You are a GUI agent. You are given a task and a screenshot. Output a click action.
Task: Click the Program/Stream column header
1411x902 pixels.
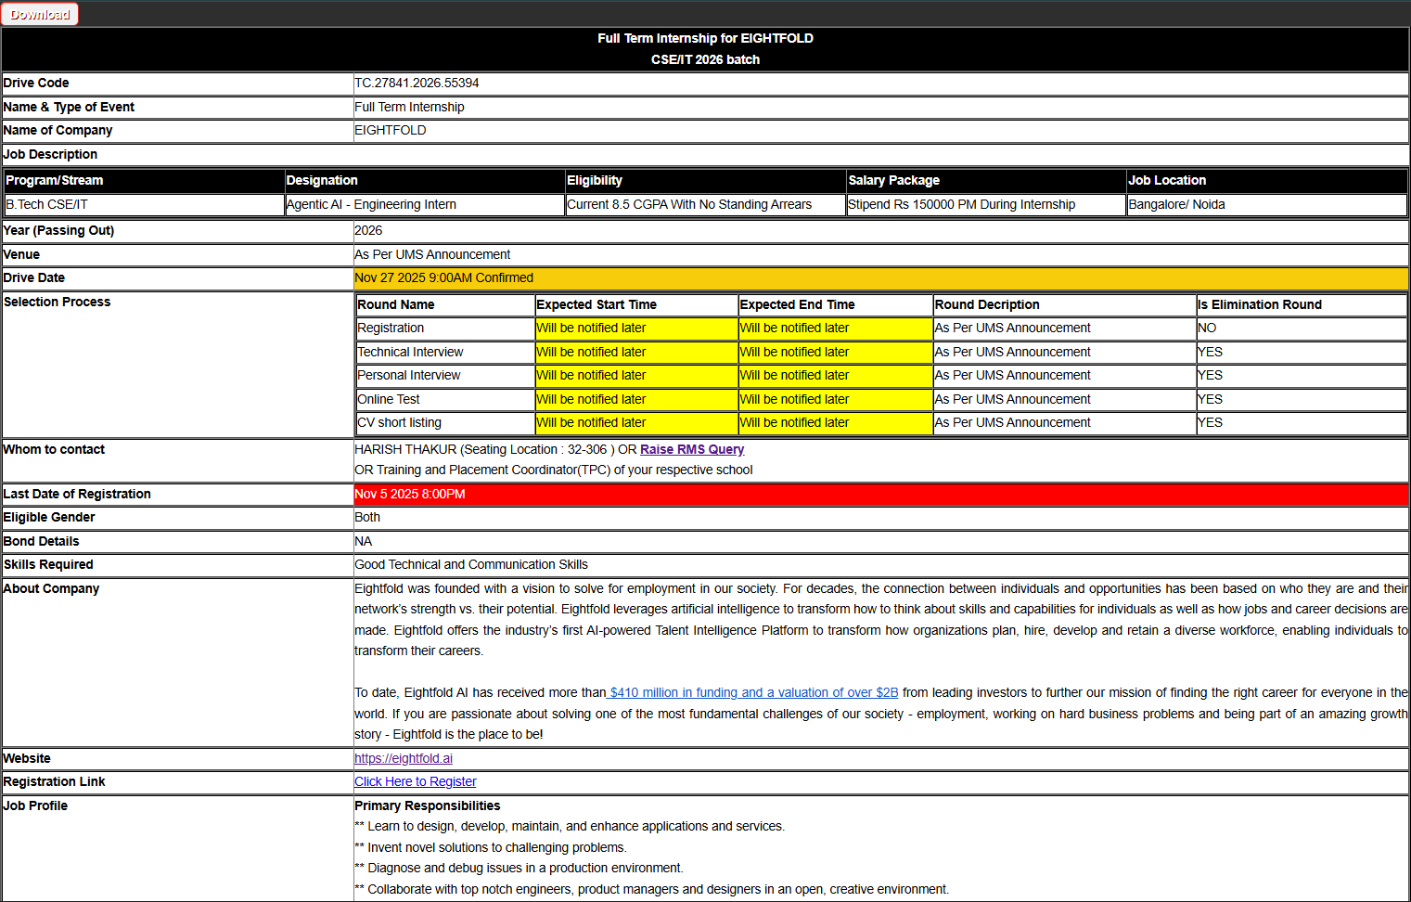(x=144, y=180)
